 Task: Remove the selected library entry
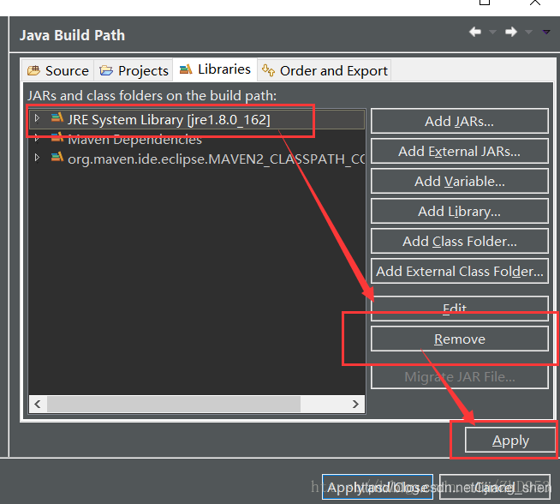(x=459, y=339)
